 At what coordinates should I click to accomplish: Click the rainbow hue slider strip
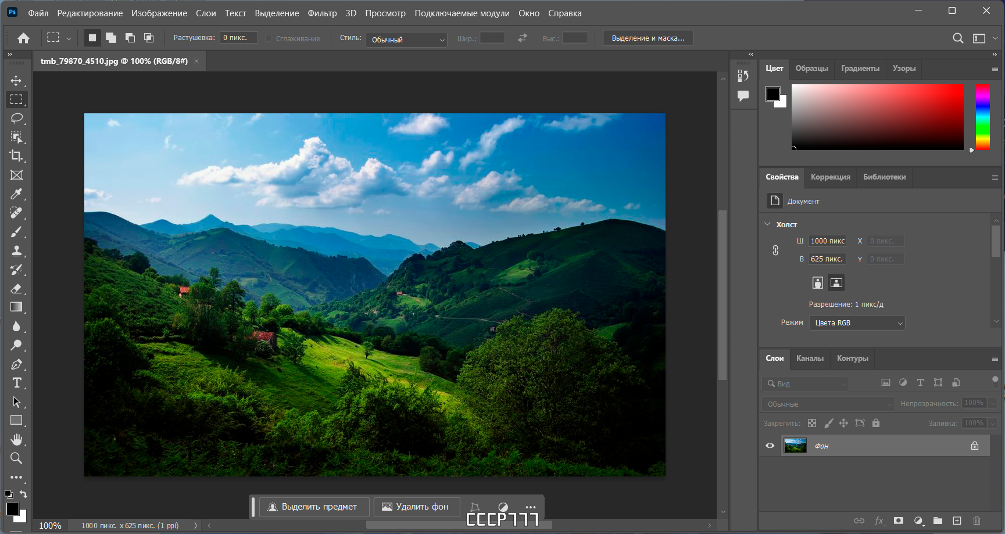[x=982, y=116]
